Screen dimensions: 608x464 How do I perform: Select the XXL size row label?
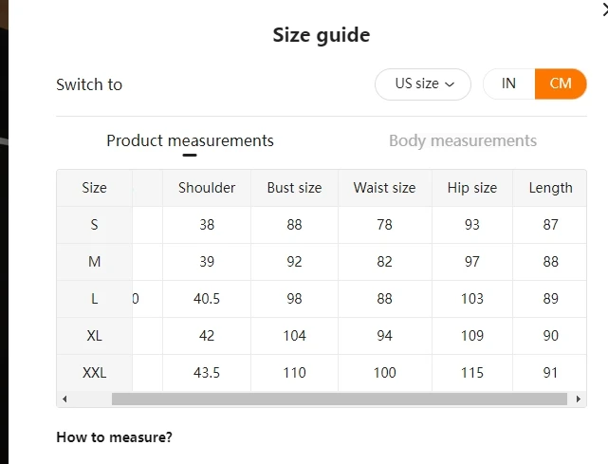(x=94, y=373)
